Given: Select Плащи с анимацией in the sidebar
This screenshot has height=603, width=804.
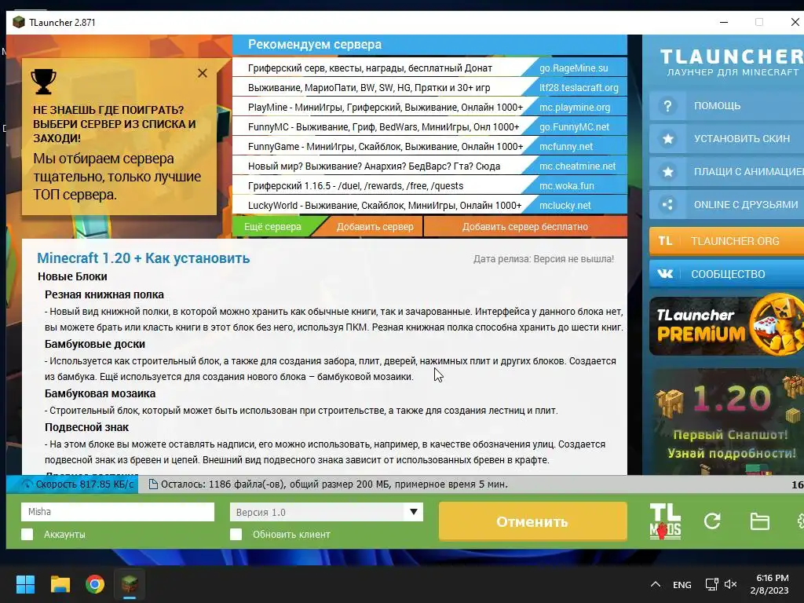Looking at the screenshot, I should pyautogui.click(x=726, y=172).
